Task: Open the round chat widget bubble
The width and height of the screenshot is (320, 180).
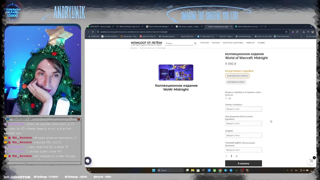Action: click(x=87, y=161)
